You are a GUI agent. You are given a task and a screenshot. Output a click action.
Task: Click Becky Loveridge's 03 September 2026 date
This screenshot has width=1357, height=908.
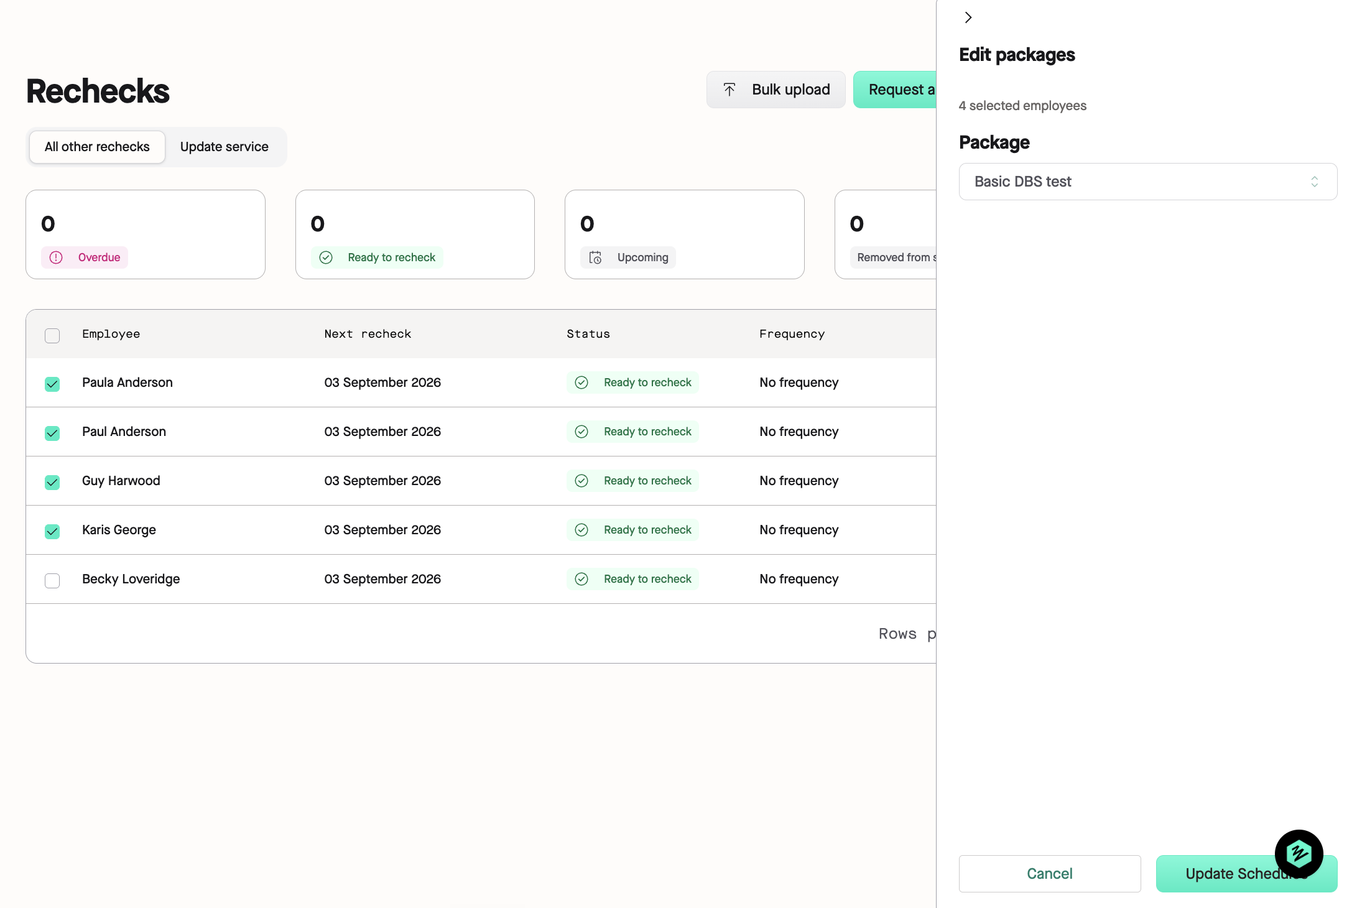pos(382,579)
